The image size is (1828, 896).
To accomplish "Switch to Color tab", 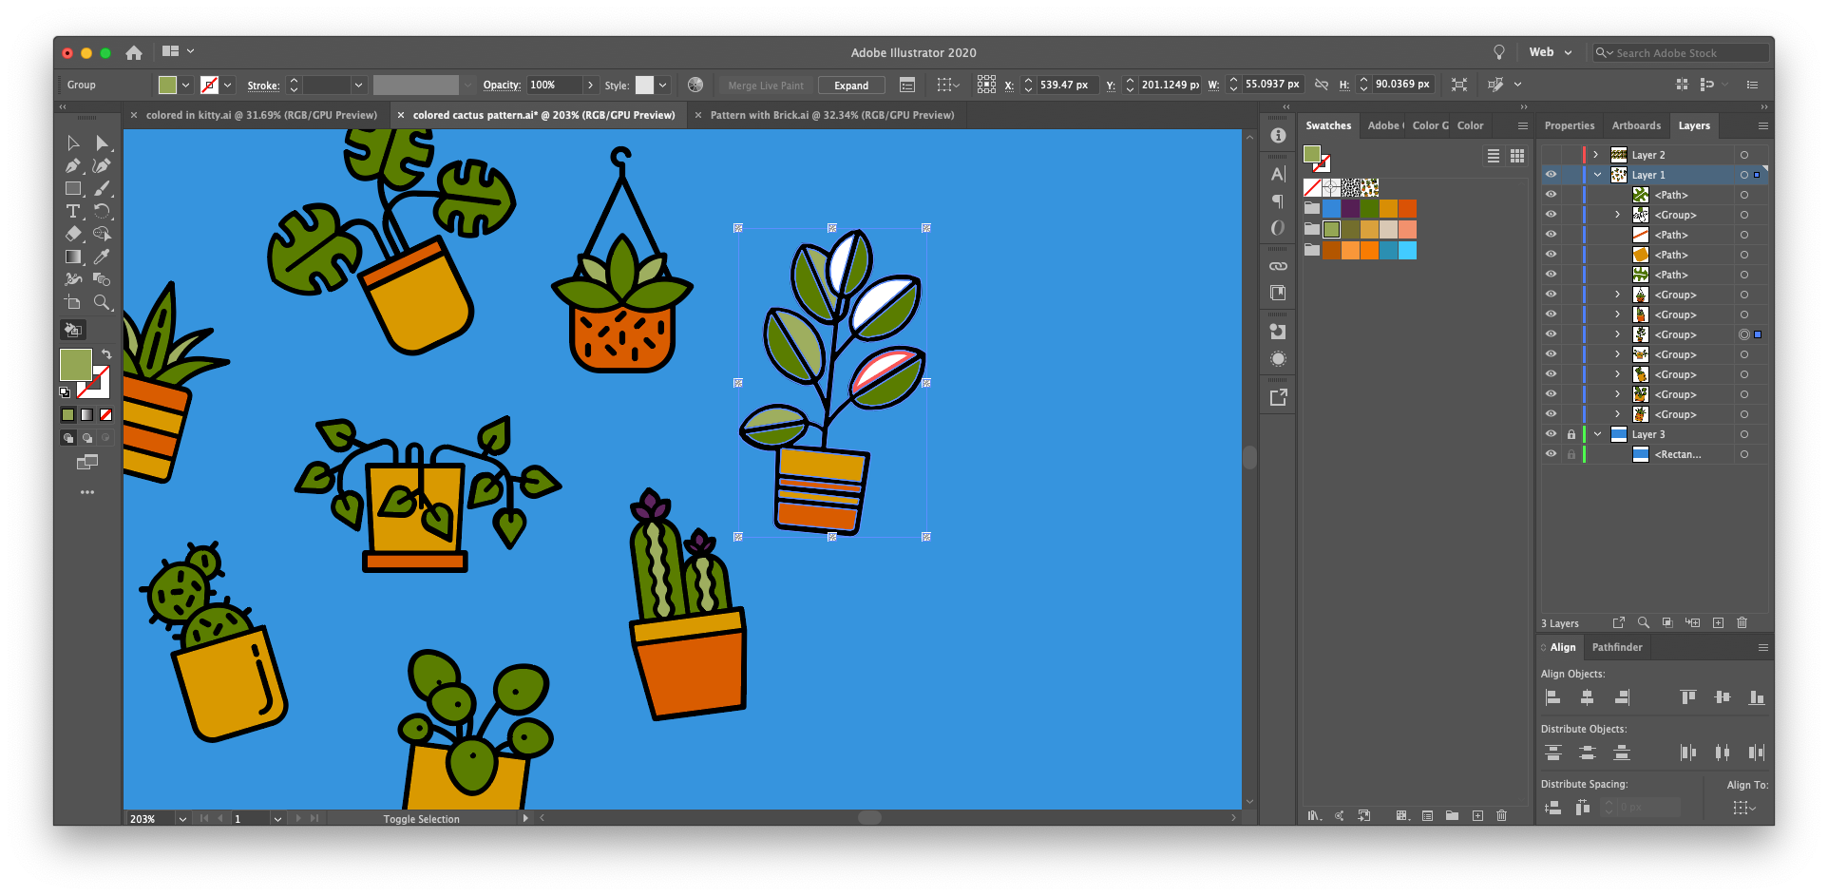I will click(1470, 125).
